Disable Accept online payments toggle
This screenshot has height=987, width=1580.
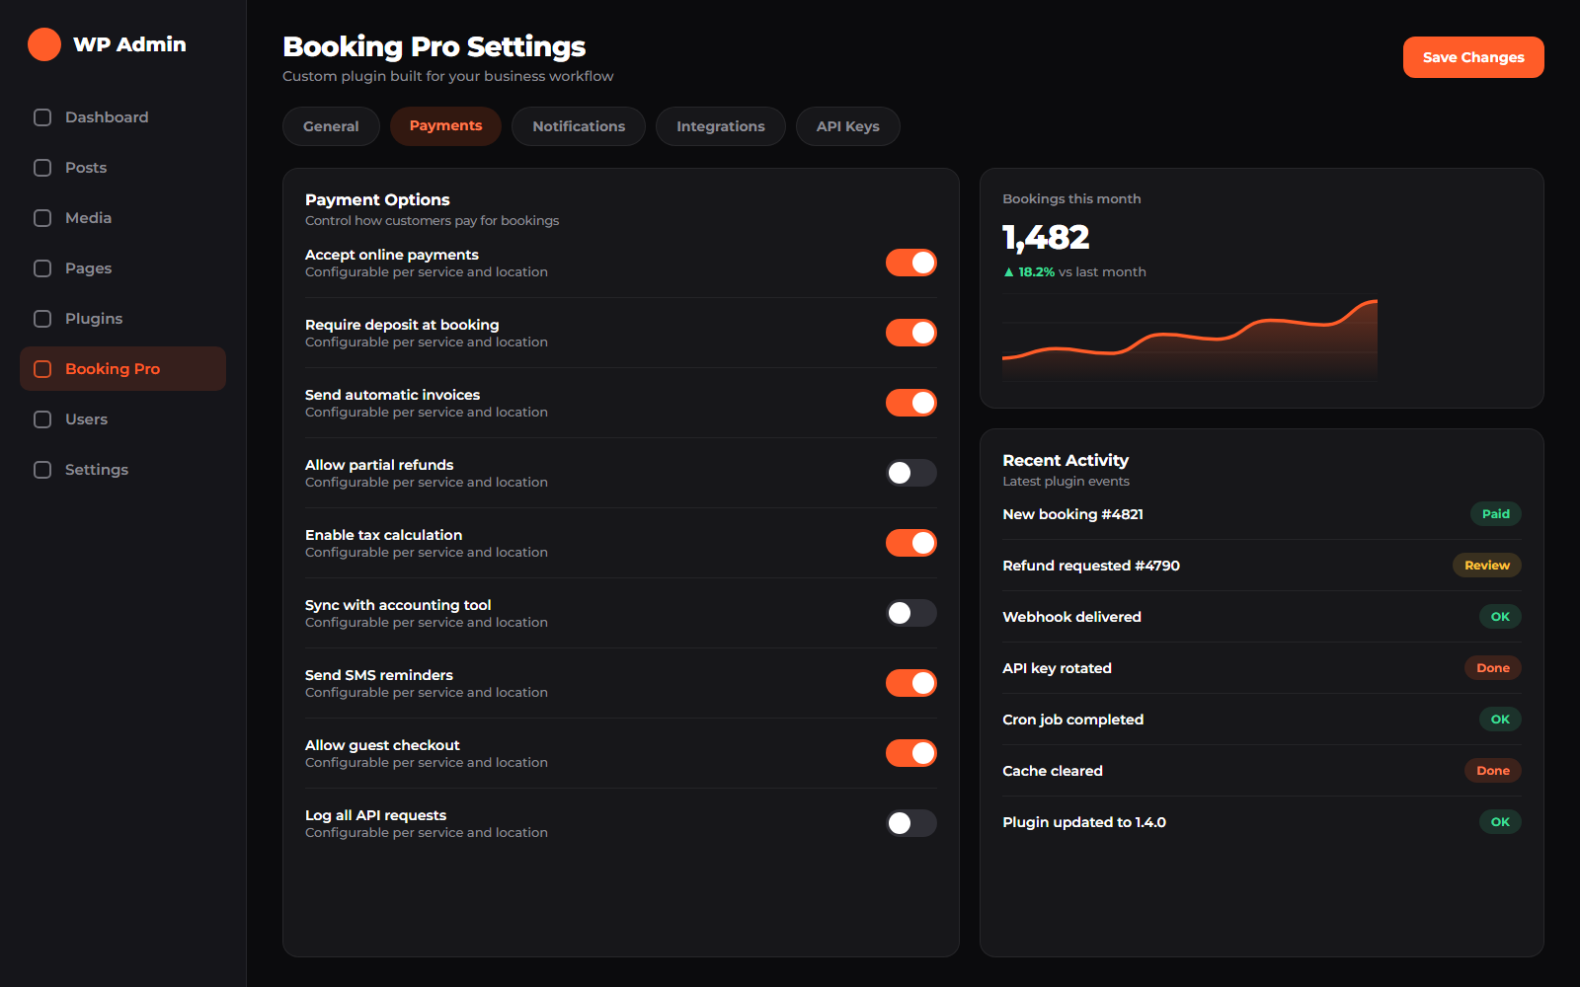pos(911,263)
